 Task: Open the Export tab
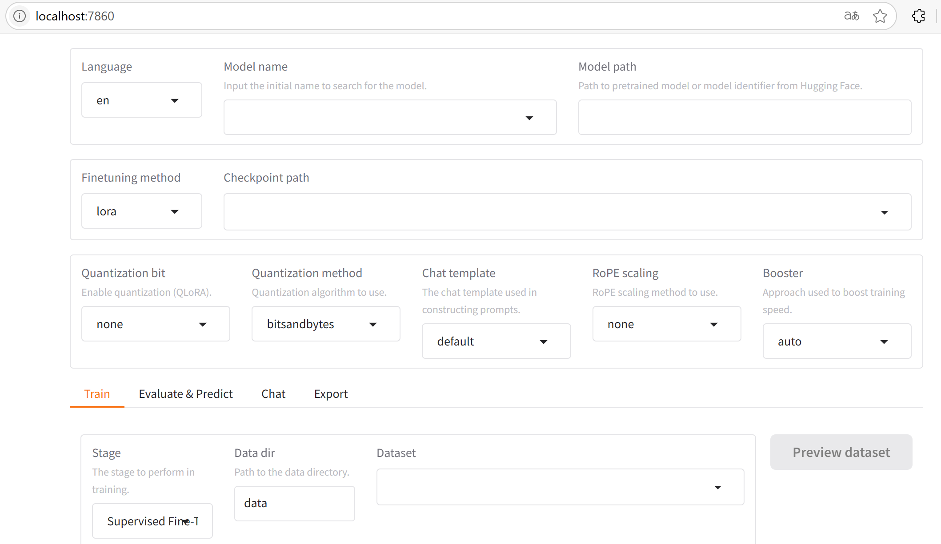(x=331, y=394)
